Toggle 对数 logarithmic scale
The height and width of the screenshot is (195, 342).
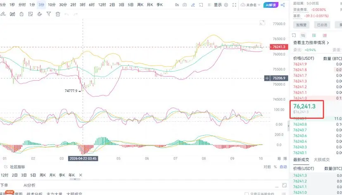(x=267, y=167)
